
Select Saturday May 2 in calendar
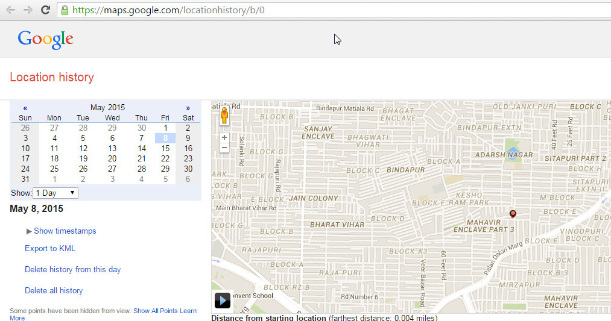[188, 128]
